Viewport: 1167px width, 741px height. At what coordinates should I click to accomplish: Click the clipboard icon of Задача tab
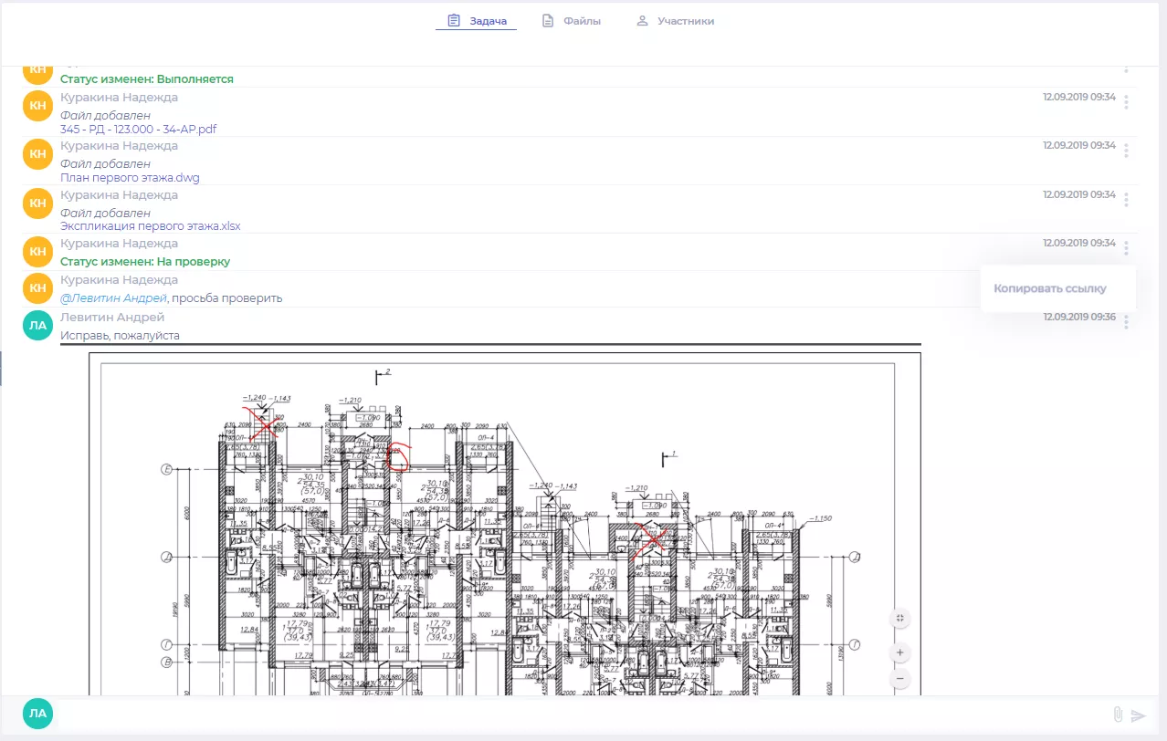454,19
